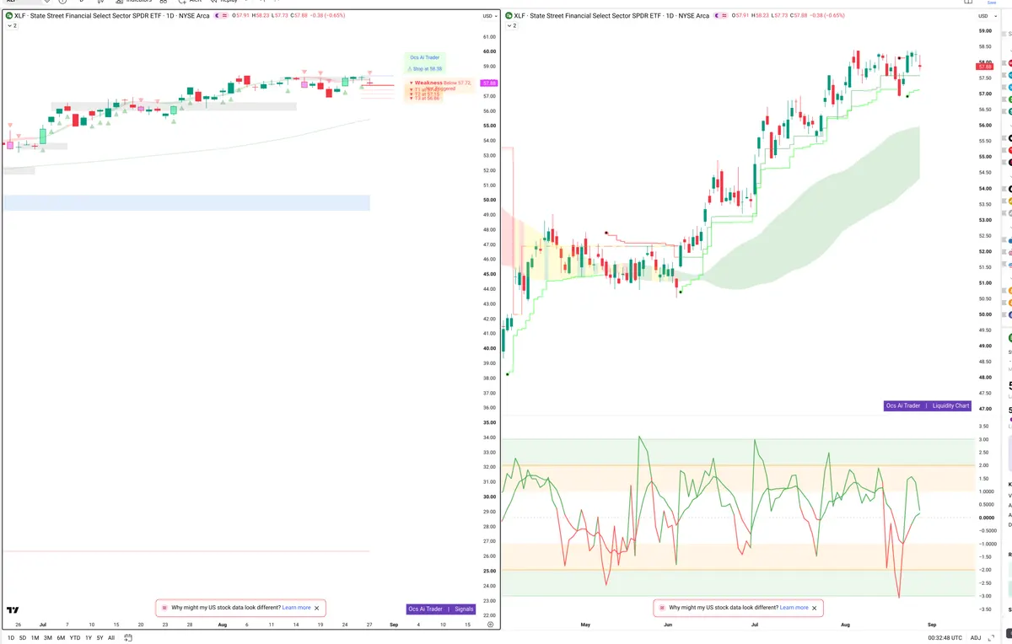Screen dimensions: 1012x644
Task: Open the go-to-date calendar icon
Action: coord(128,638)
